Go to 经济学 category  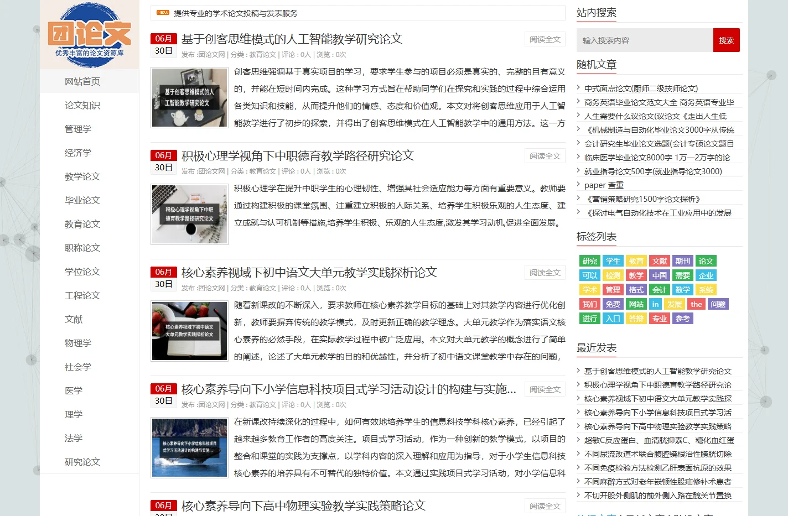click(78, 153)
